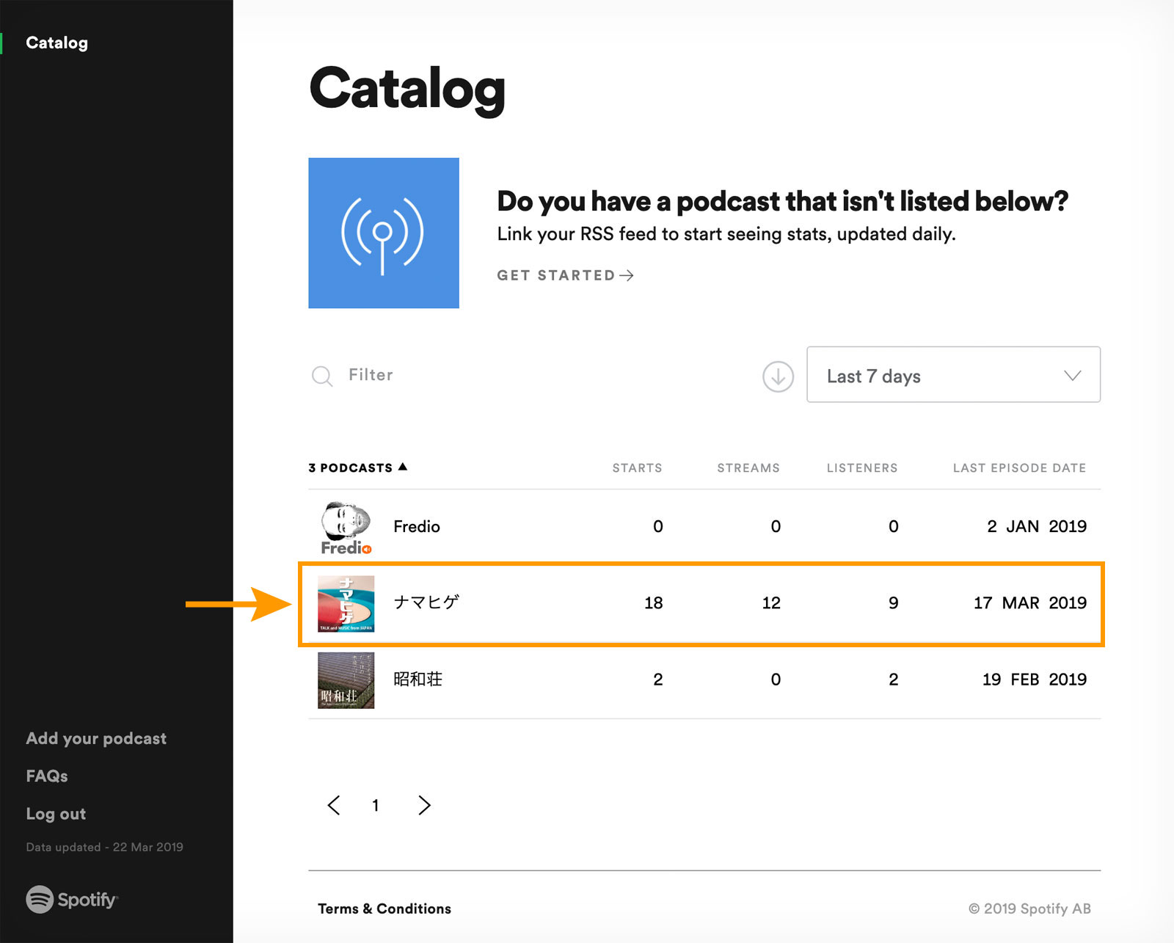
Task: Click ナマヒゲ listeners value 9
Action: tap(894, 602)
